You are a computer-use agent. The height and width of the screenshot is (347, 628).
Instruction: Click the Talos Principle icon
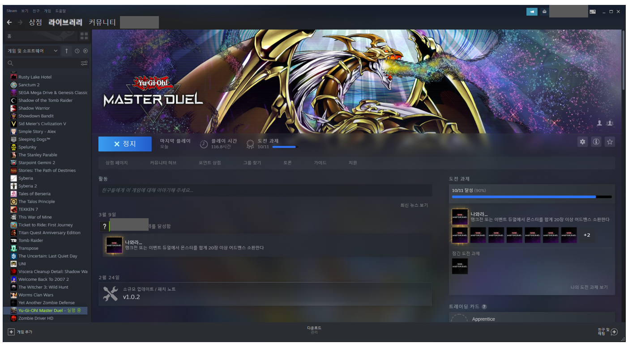tap(13, 202)
